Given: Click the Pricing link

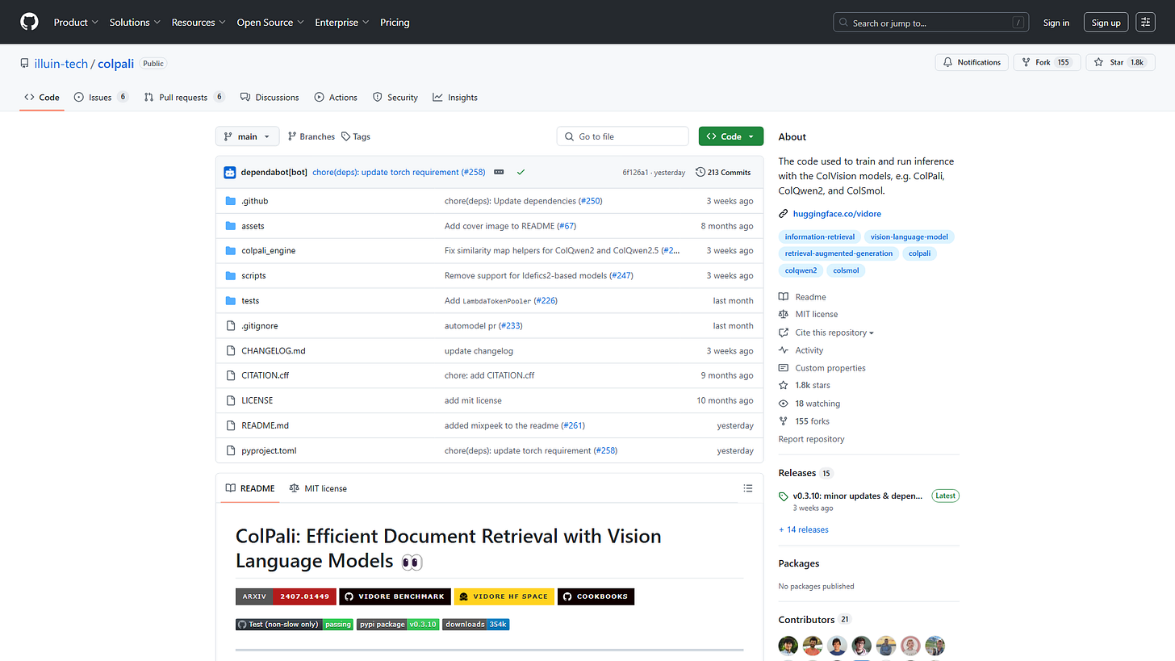Looking at the screenshot, I should pos(395,23).
